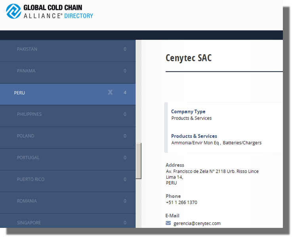
Task: Choose POLAND from the country list
Action: [x=68, y=138]
